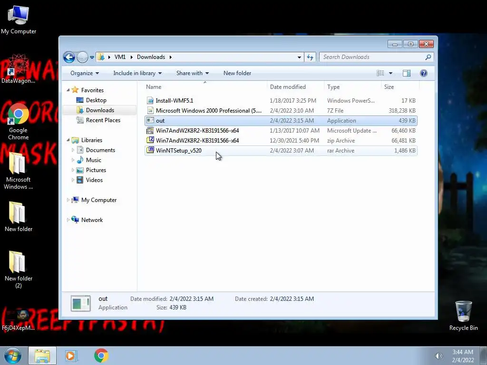Select the F6jD4XepM desktop file
The width and height of the screenshot is (487, 365).
(x=19, y=320)
